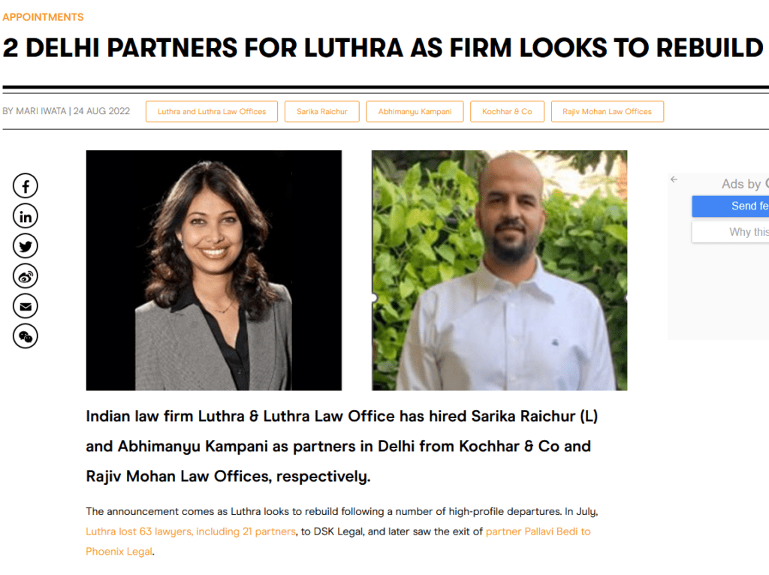Click the 'Why this ad' button
Viewport: 769px width, 575px height.
(x=730, y=232)
